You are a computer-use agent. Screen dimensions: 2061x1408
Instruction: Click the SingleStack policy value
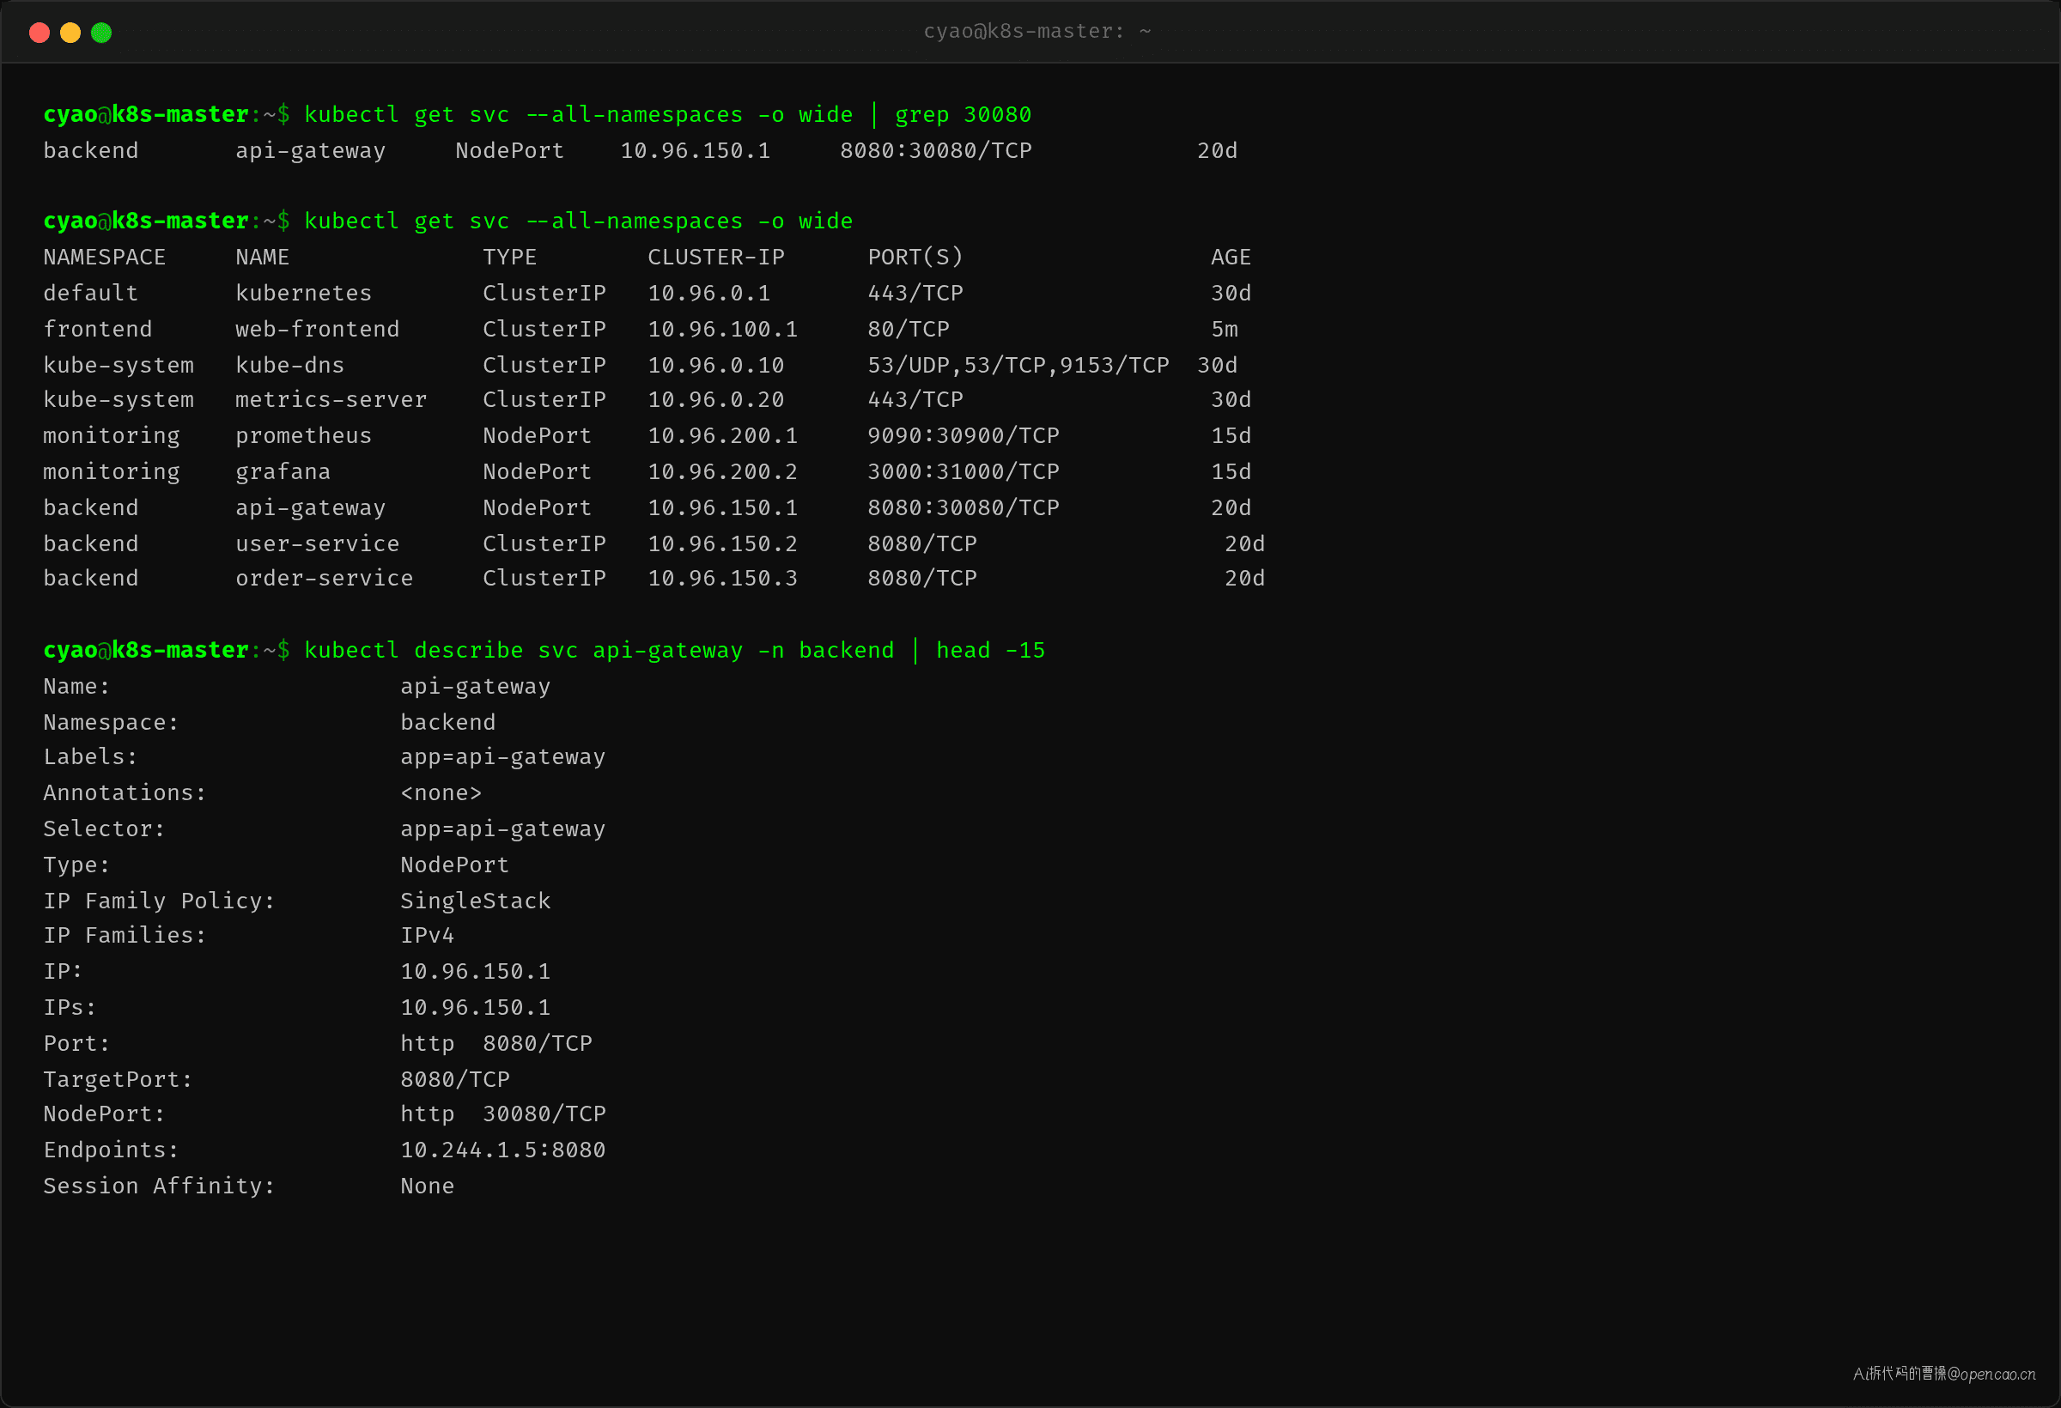[x=476, y=901]
